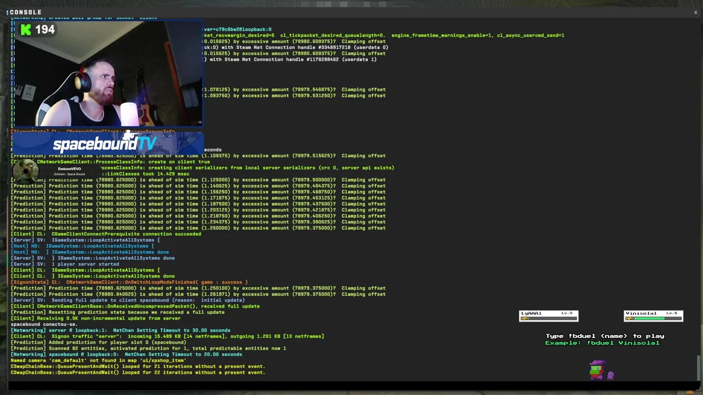The image size is (703, 395).
Task: Click the Vinisola1 player name in HP card
Action: pos(641,313)
